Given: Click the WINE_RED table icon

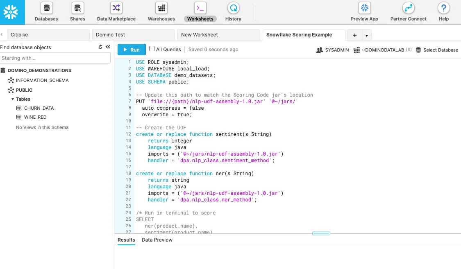Looking at the screenshot, I should [19, 117].
